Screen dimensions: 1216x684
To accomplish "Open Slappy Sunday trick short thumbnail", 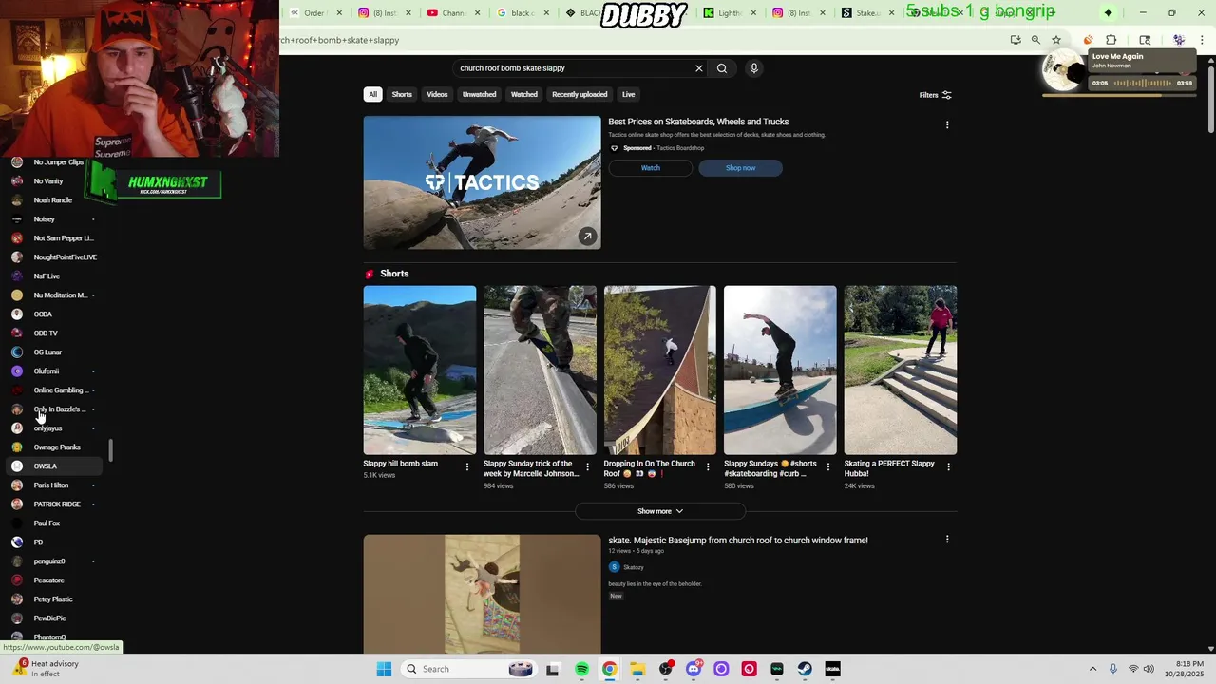I will (540, 370).
